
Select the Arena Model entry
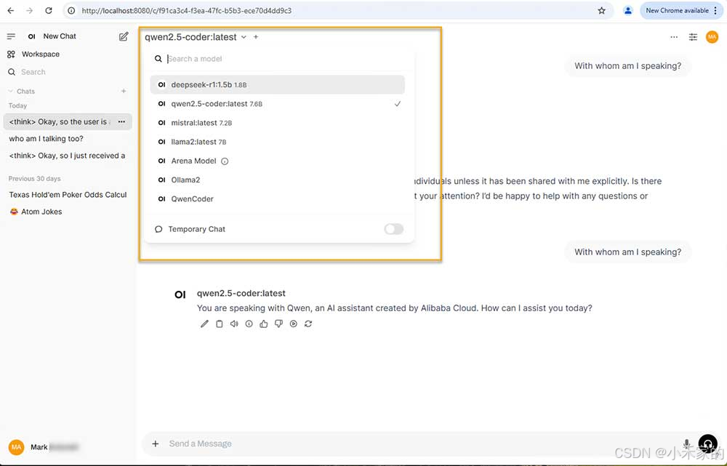tap(277, 161)
